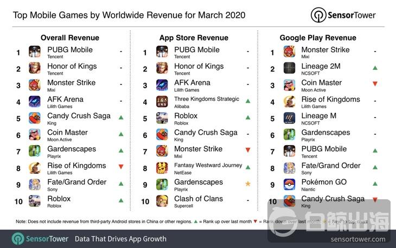Click 'Data That Drives App Growth' tagline
The image size is (396, 248).
tap(120, 239)
